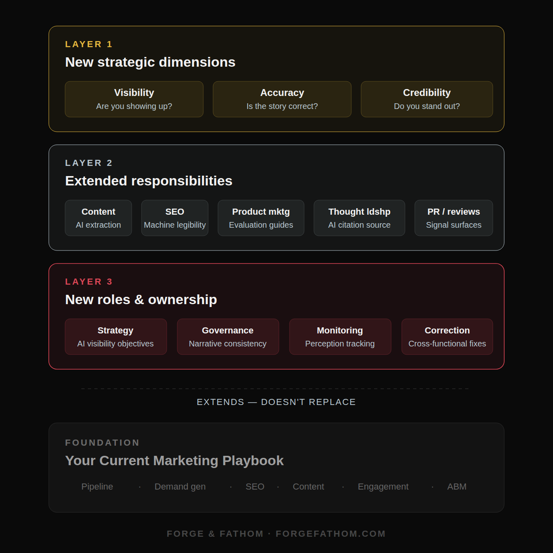Click the Accuracy card asking 'Is the story correct?'

tap(282, 99)
